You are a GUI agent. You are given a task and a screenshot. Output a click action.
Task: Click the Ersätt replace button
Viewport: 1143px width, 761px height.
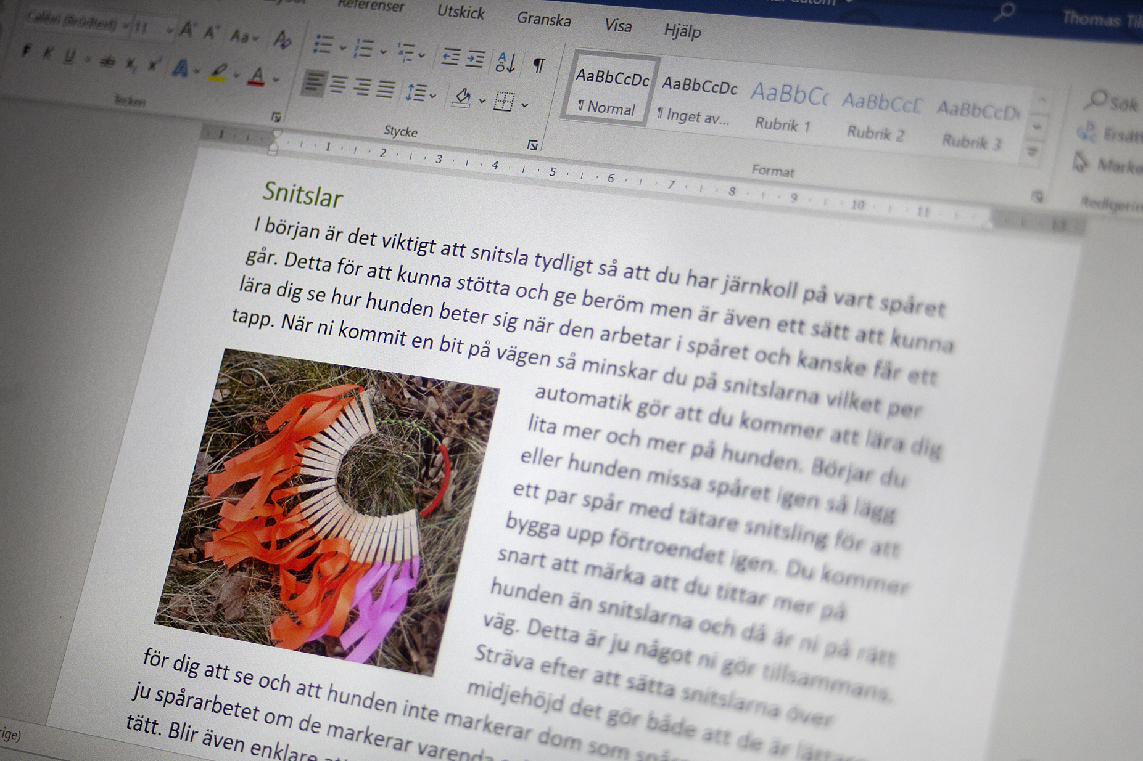[x=1108, y=133]
